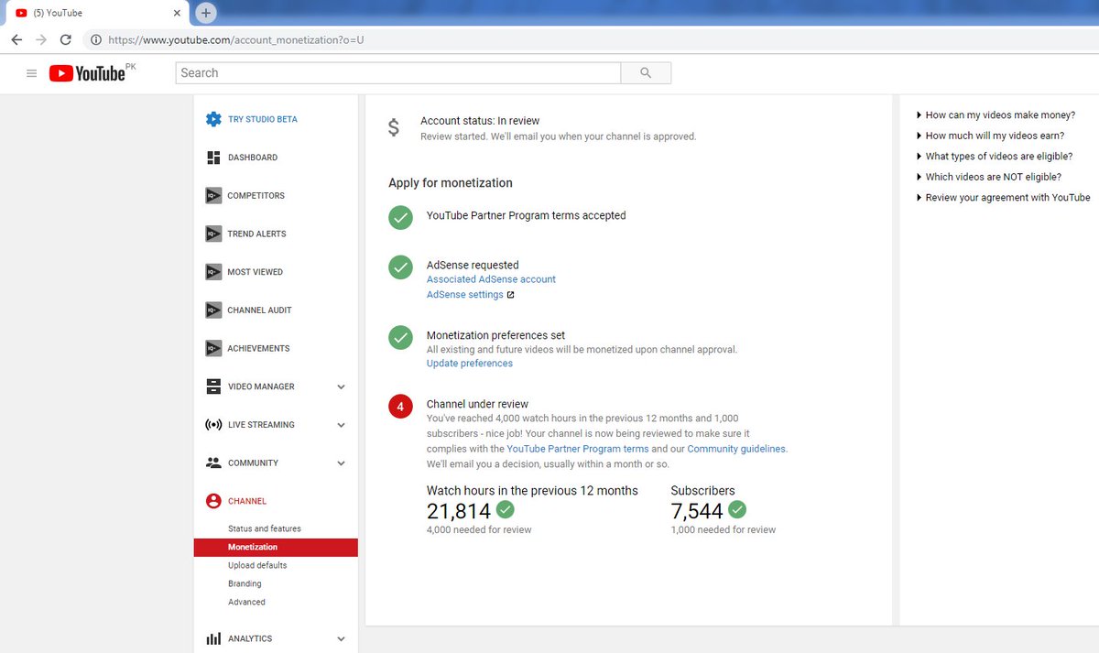
Task: Expand the Video Manager section chevron
Action: point(341,386)
